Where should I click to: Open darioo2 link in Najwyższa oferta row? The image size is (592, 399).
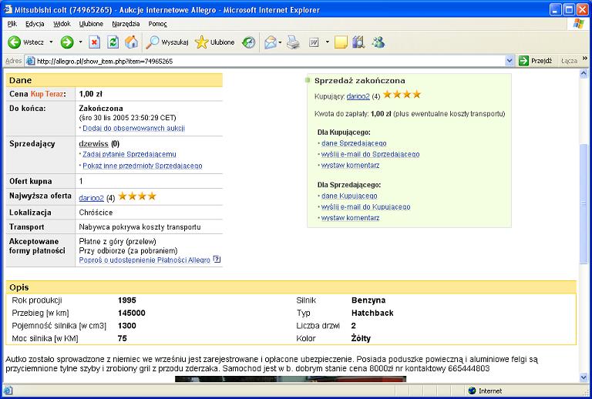point(92,198)
